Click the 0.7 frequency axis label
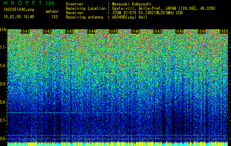The width and height of the screenshot is (231, 146). click(x=3, y=120)
